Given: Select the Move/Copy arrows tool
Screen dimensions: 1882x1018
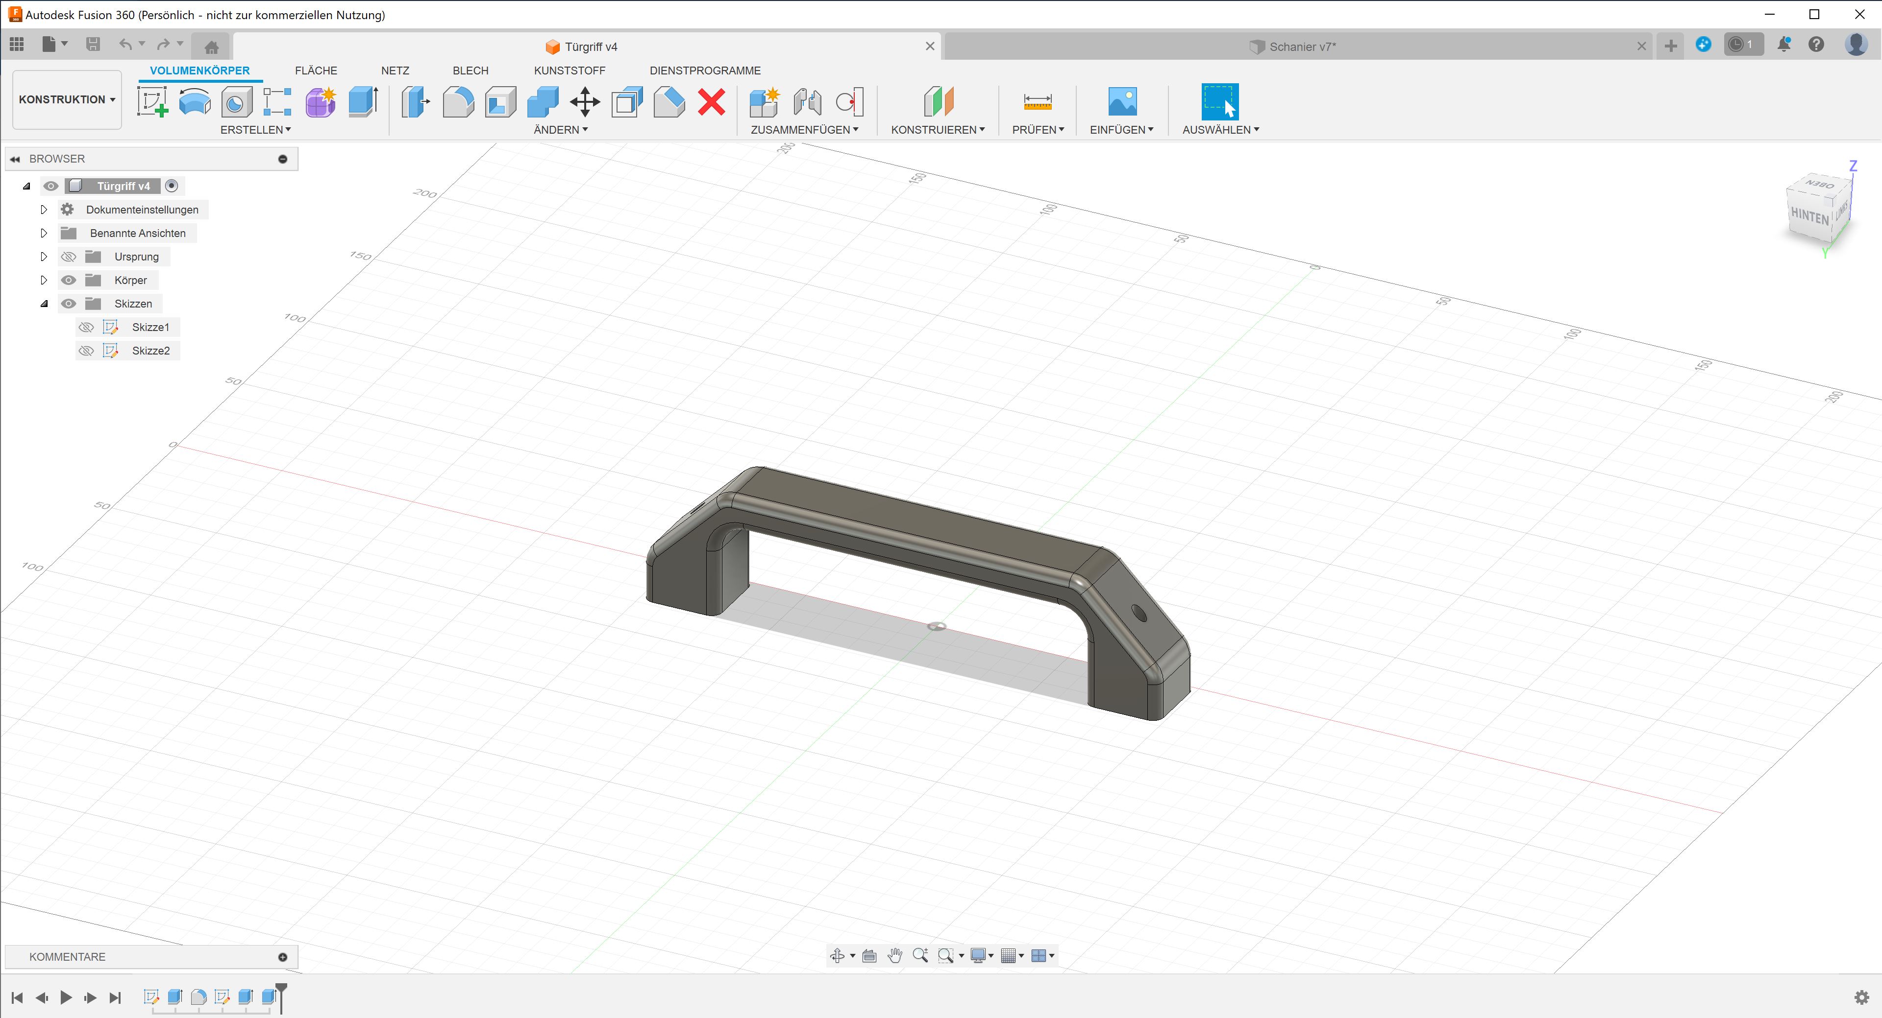Looking at the screenshot, I should click(585, 101).
